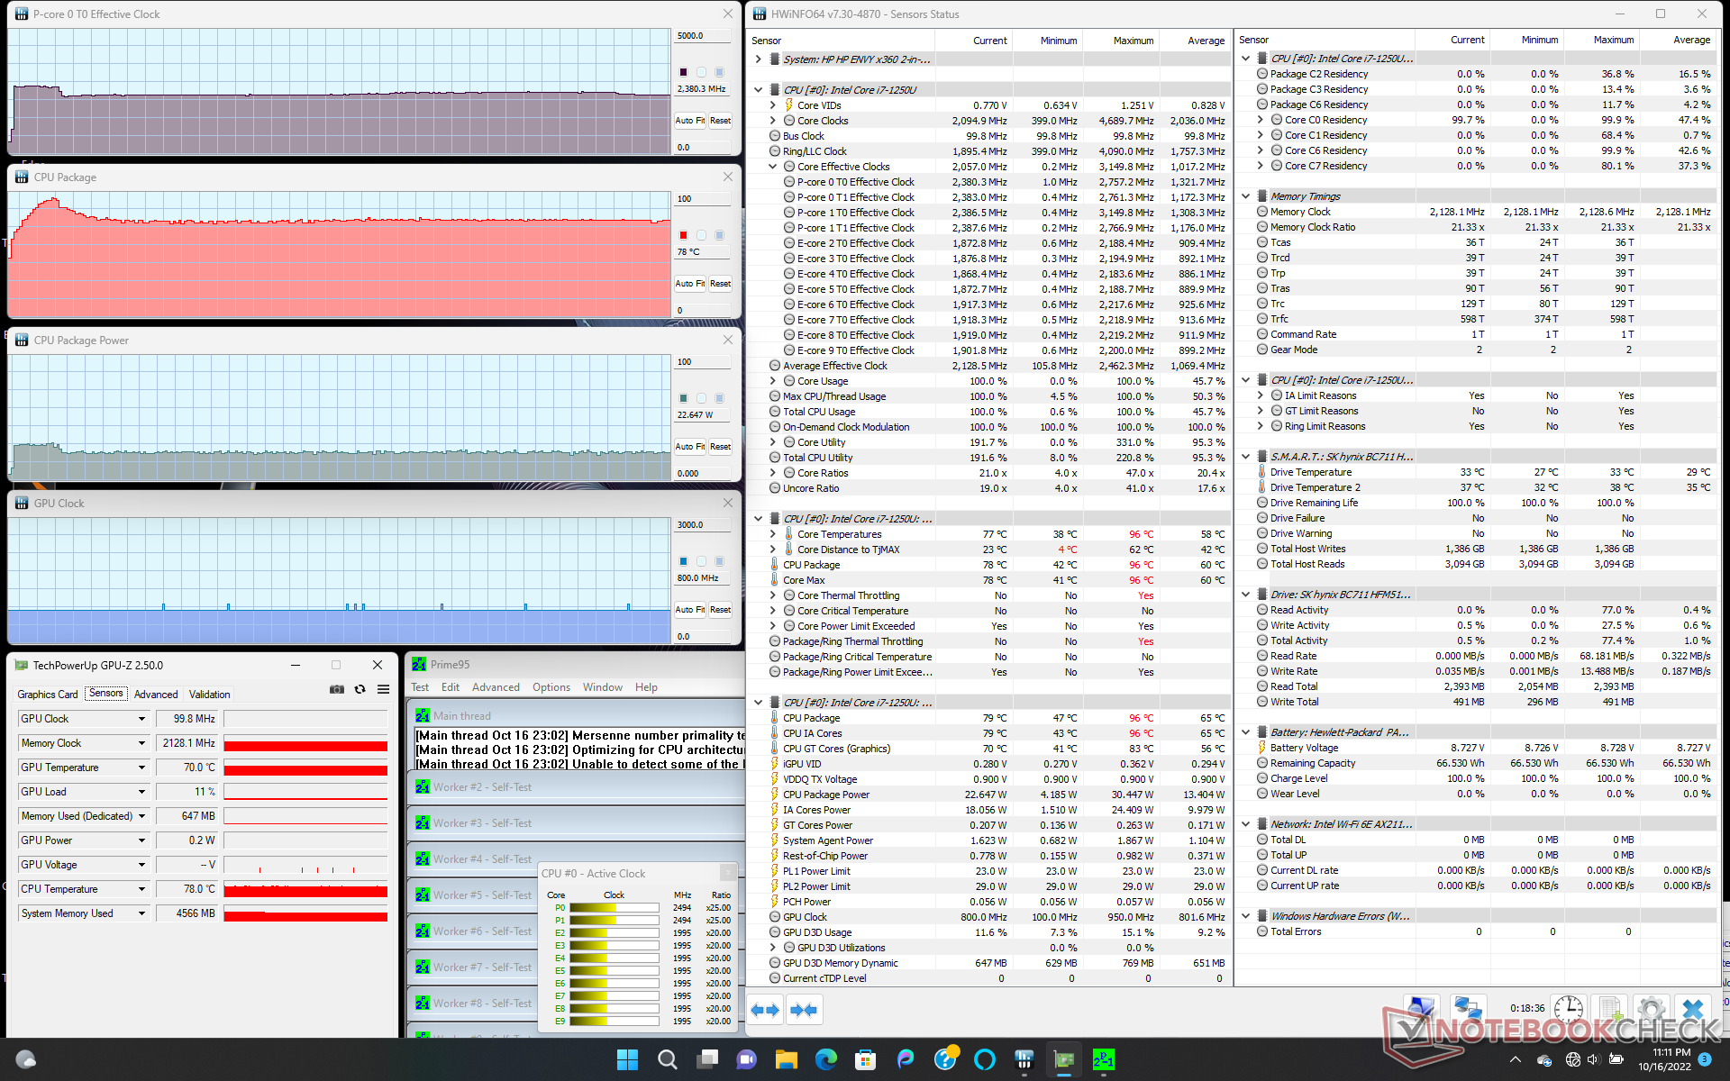Open the GPU Temperature sensor dropdown
This screenshot has height=1081, width=1730.
point(141,768)
